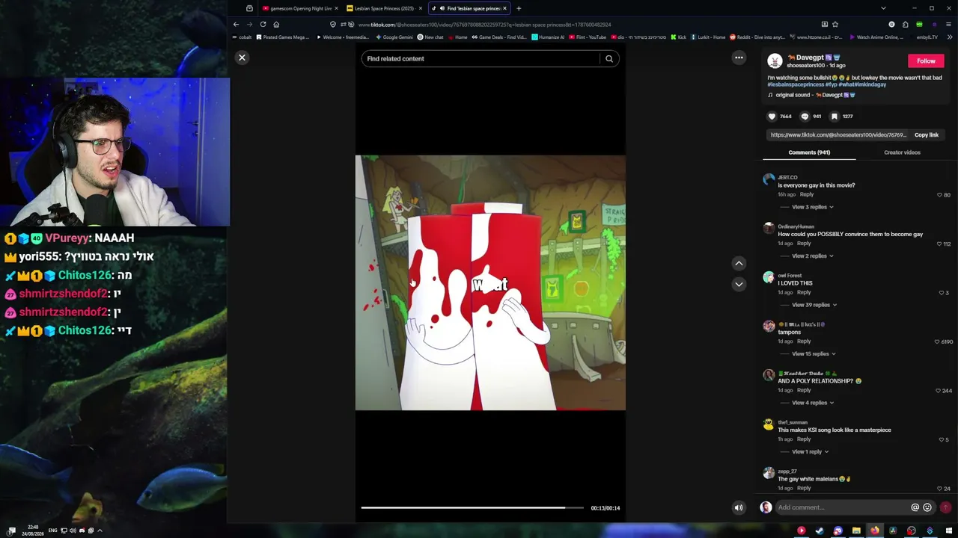Copy the video link
958x538 pixels.
coord(926,135)
